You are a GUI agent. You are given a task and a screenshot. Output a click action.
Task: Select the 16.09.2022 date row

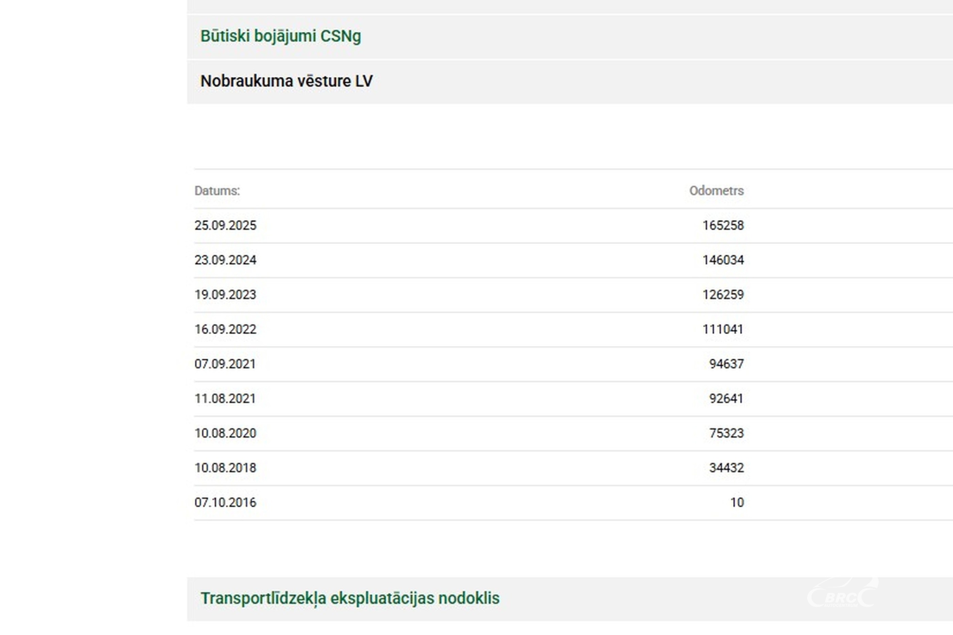click(225, 329)
